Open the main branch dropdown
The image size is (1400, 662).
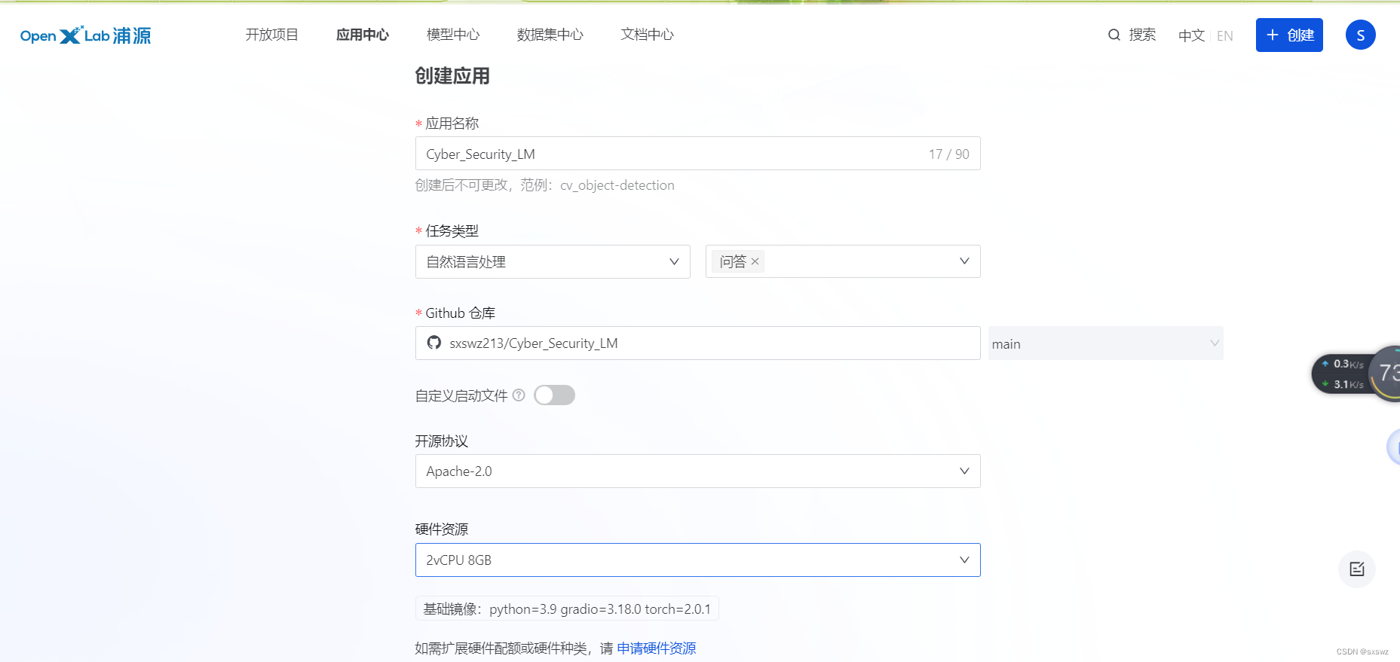pos(1105,343)
